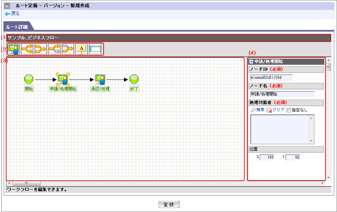This screenshot has height=212, width=337.
Task: Collapse the 申請/処理開始 properties panel
Action: click(x=251, y=62)
